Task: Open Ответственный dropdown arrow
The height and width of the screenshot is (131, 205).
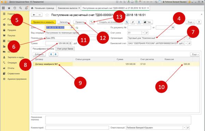Action: 184,128
